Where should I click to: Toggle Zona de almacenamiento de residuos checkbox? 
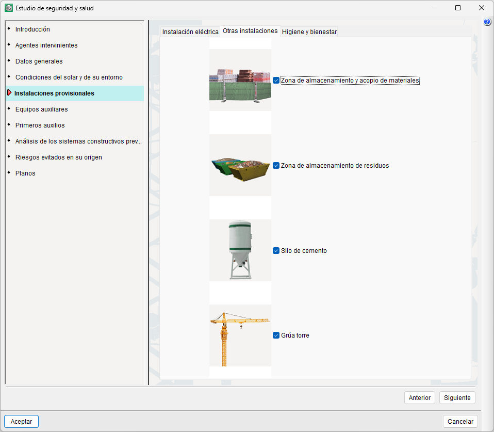[x=276, y=166]
